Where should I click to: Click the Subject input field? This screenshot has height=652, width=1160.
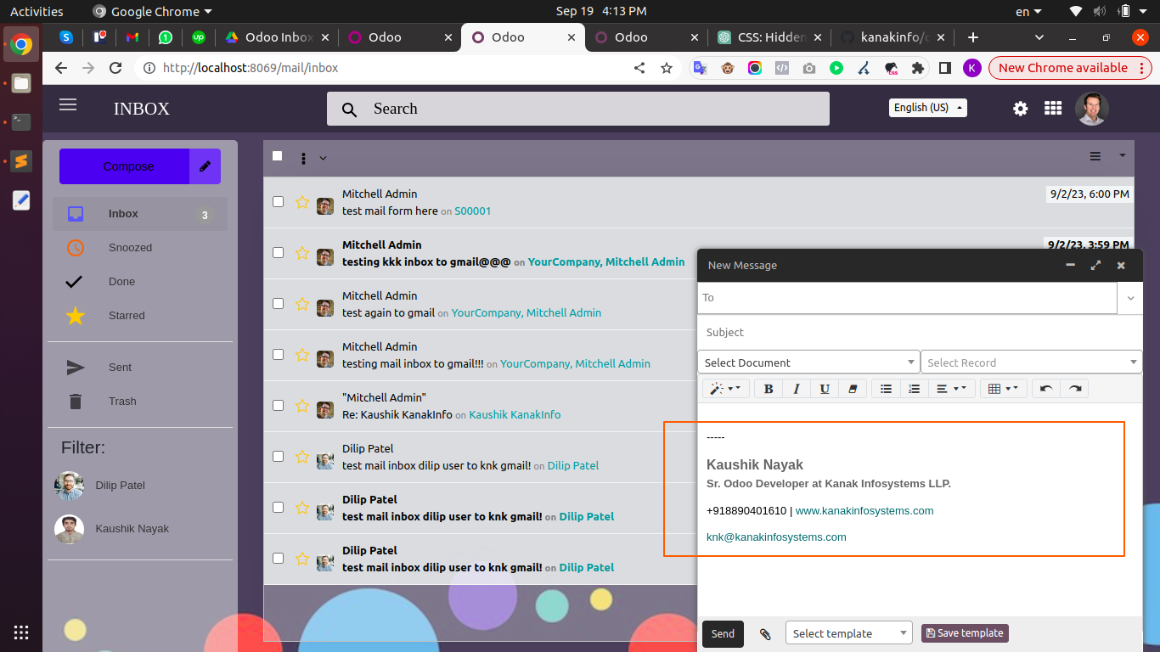click(x=917, y=333)
